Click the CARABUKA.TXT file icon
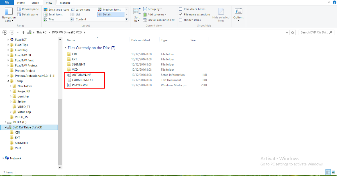The height and width of the screenshot is (176, 337). click(69, 80)
